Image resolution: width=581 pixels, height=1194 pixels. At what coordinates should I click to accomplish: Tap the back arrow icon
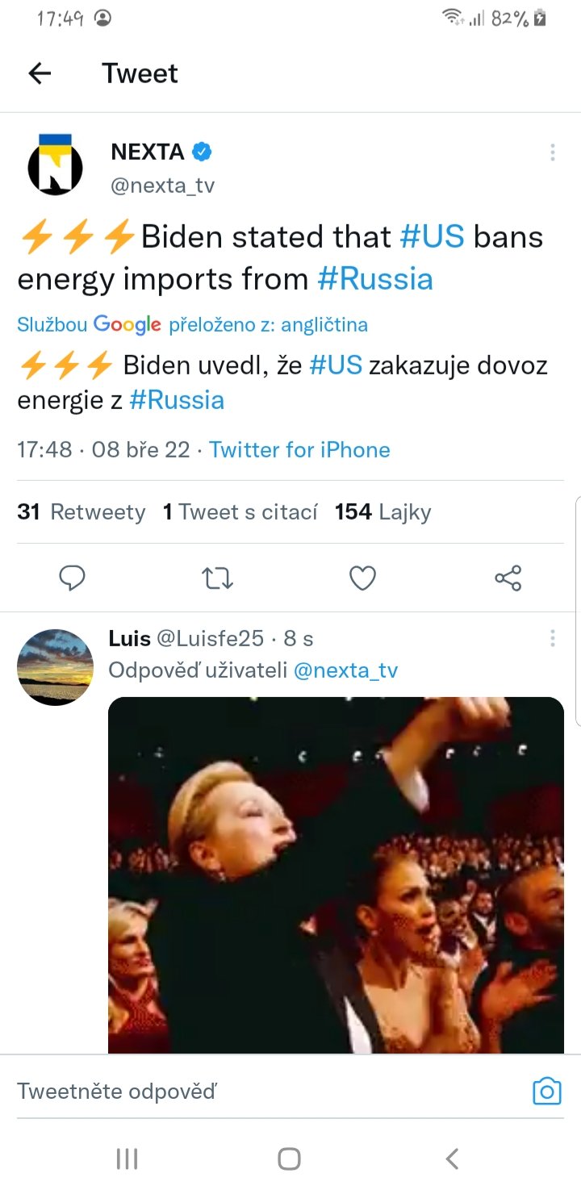pos(40,73)
